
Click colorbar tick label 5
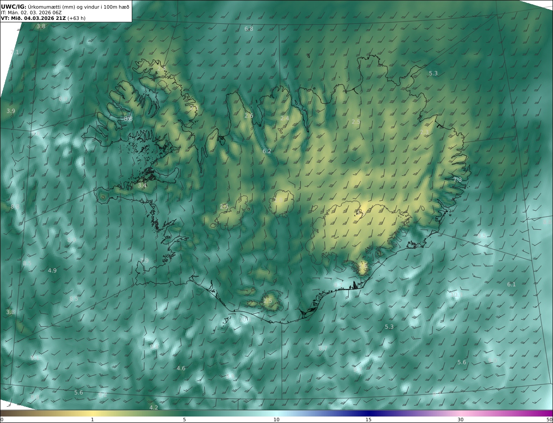click(x=184, y=420)
